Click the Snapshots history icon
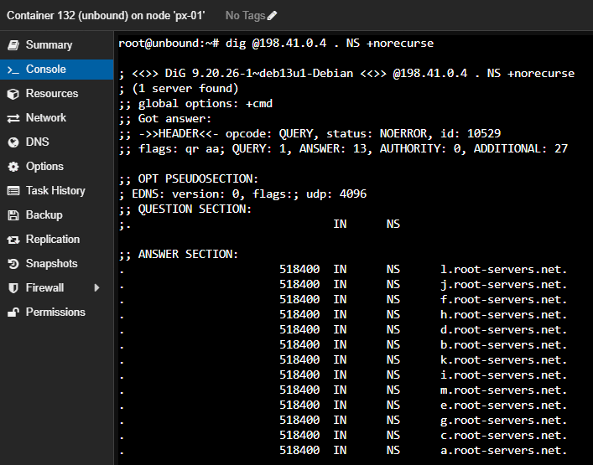Screen dimensions: 593x465 click(13, 264)
